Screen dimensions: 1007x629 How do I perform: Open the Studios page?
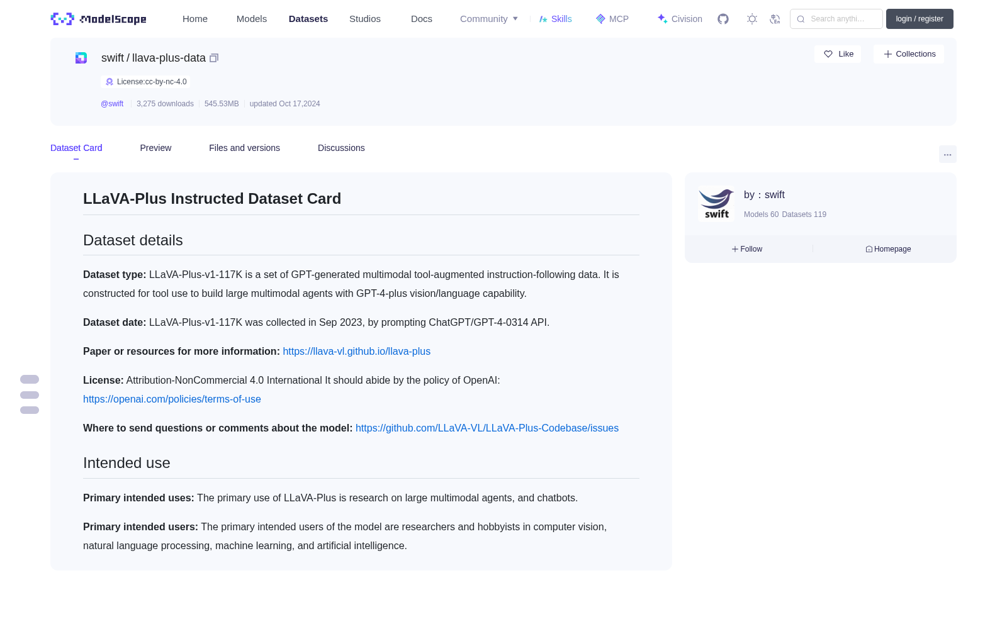tap(365, 19)
